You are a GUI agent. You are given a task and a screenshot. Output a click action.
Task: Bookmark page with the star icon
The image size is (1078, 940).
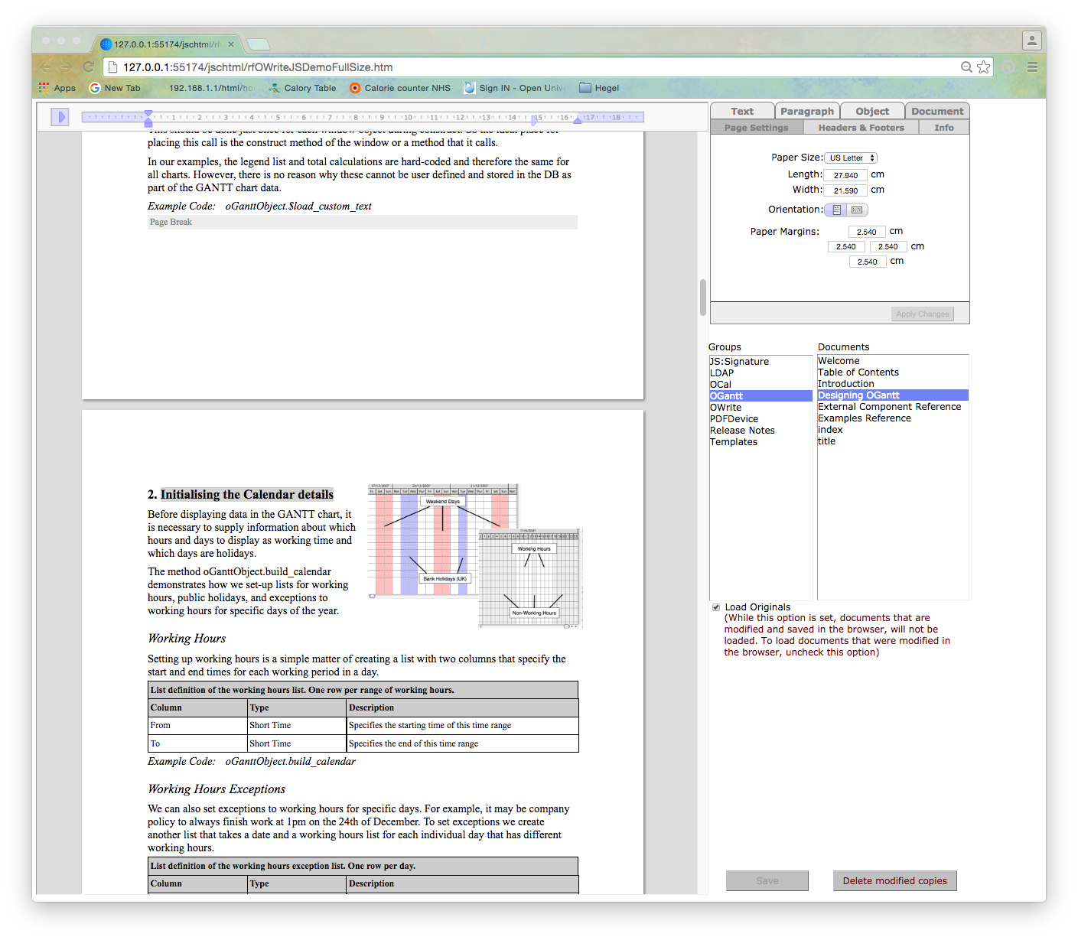[x=984, y=67]
